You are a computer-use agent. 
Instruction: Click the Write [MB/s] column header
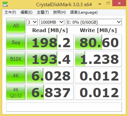pyautogui.click(x=98, y=31)
